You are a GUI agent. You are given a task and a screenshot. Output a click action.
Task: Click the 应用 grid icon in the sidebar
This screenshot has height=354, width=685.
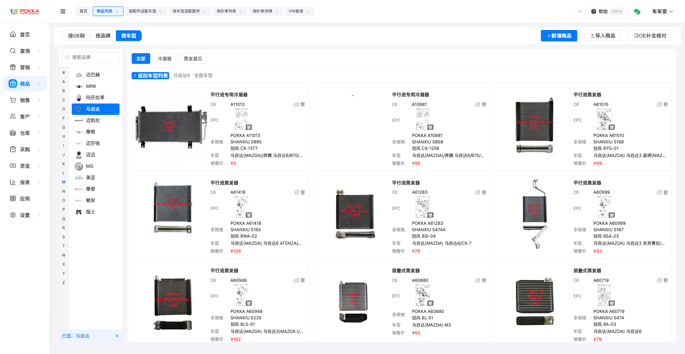[x=13, y=198]
